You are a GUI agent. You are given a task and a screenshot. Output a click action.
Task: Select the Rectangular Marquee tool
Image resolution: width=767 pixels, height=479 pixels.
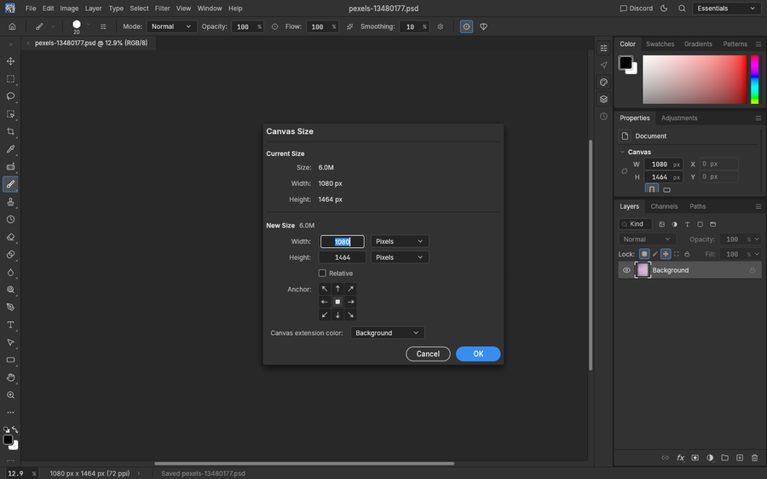tap(10, 78)
